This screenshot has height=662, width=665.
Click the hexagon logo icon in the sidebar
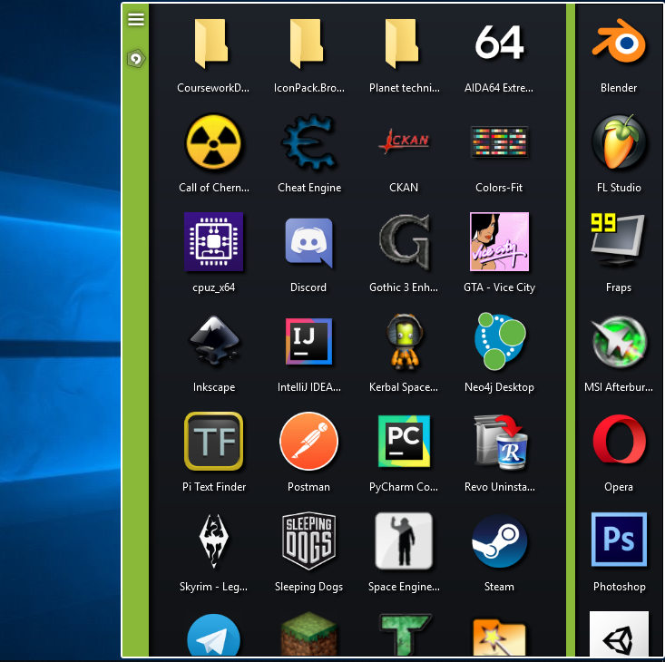point(136,58)
